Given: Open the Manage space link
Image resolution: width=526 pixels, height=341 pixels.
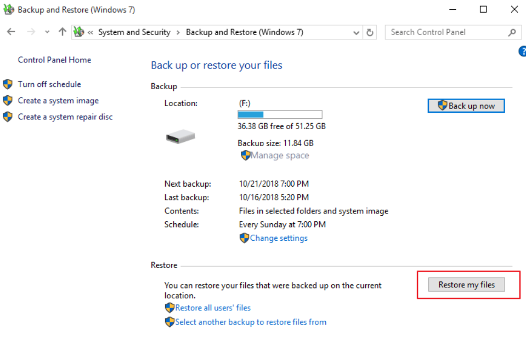Looking at the screenshot, I should (280, 155).
